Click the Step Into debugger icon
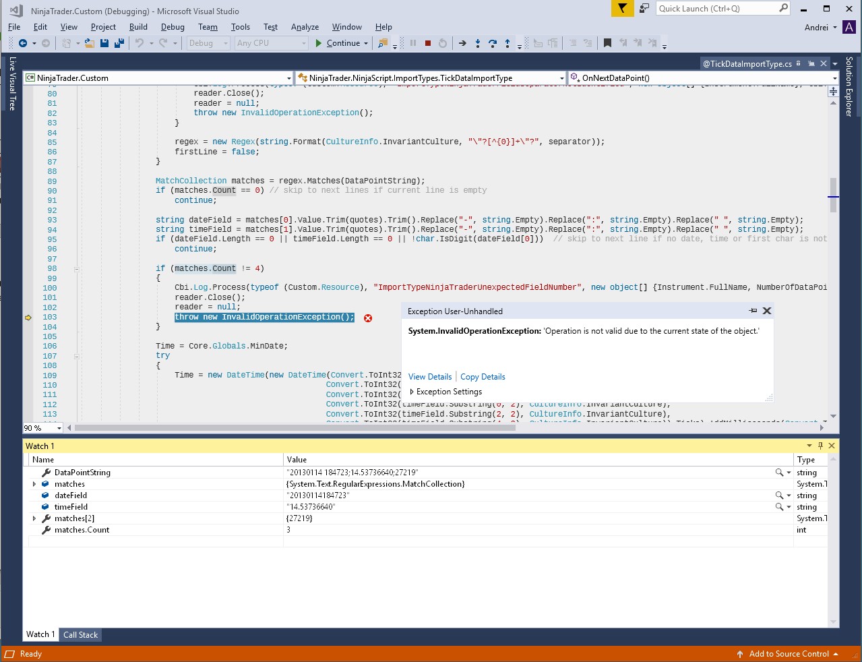This screenshot has height=662, width=862. 478,43
